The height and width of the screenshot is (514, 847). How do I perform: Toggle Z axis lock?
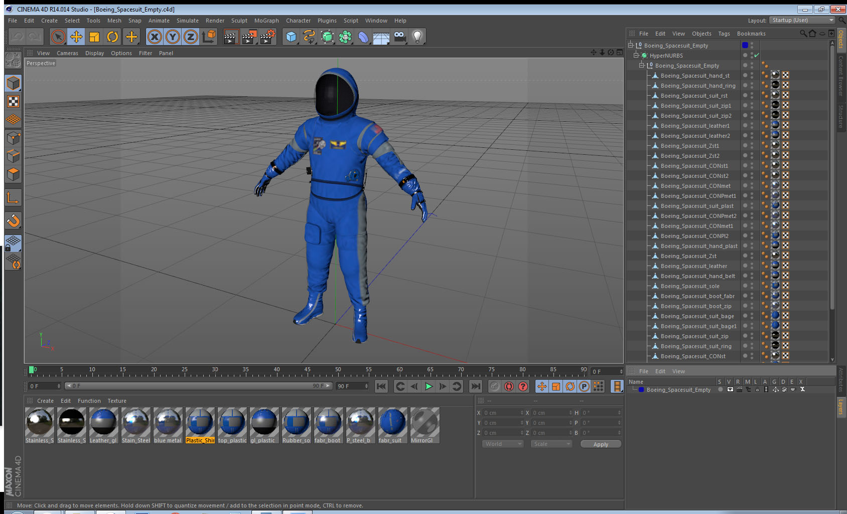[191, 37]
